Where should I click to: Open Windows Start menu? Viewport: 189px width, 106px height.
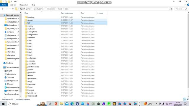coord(3,104)
